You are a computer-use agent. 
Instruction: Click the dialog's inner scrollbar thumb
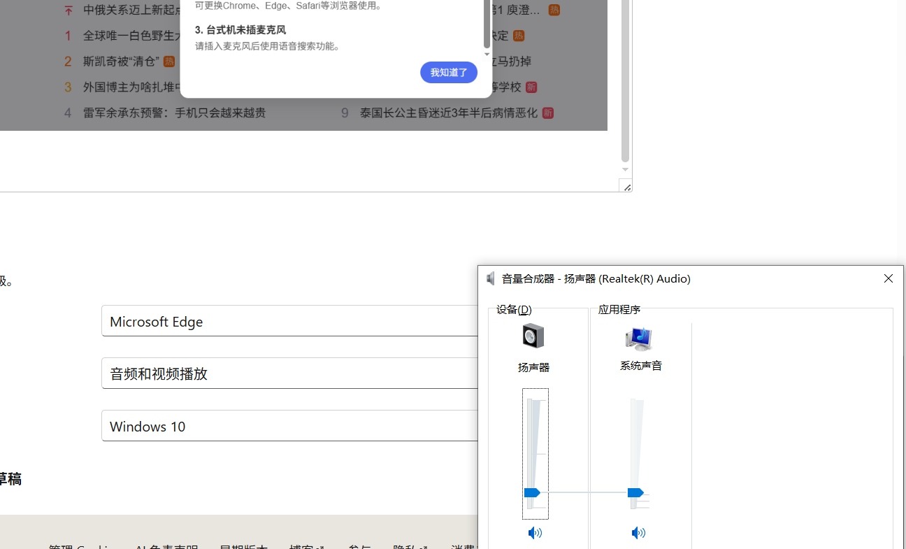[487, 24]
